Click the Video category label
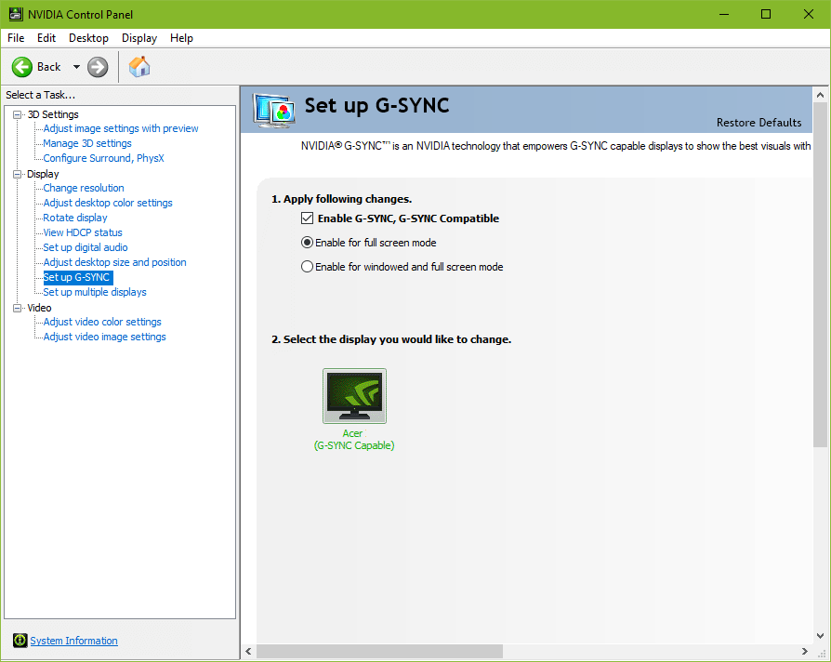The width and height of the screenshot is (831, 662). click(39, 308)
